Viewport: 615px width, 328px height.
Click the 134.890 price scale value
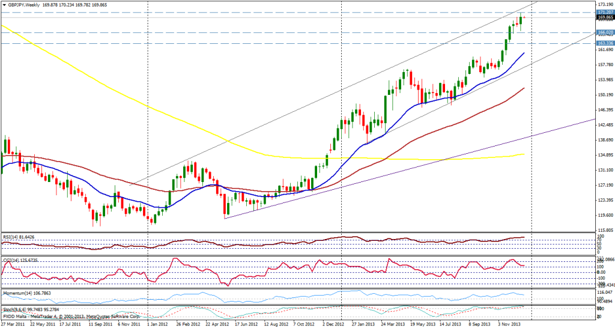[604, 155]
